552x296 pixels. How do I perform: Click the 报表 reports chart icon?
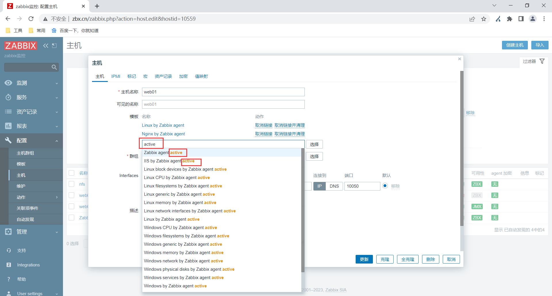point(8,126)
